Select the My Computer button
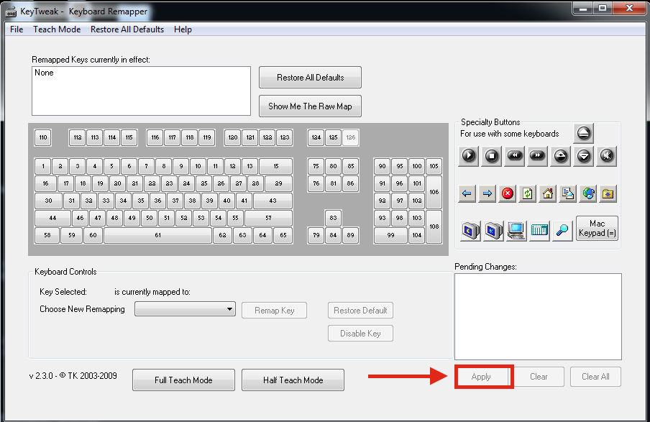This screenshot has height=422, width=650. pos(516,230)
